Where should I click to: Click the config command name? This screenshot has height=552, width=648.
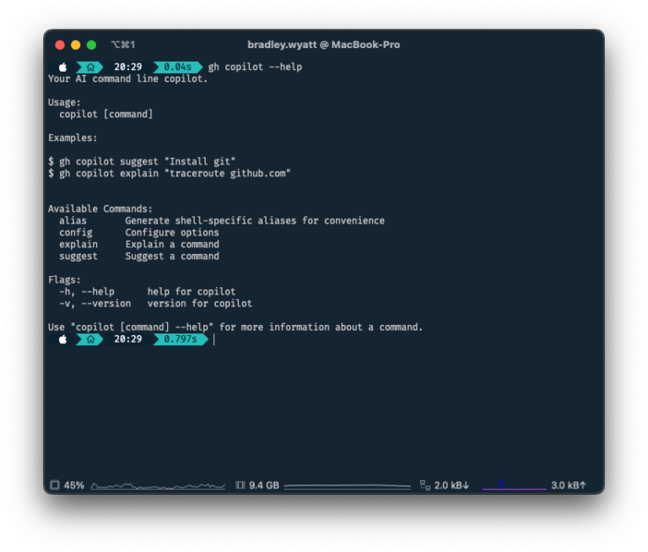tap(76, 232)
